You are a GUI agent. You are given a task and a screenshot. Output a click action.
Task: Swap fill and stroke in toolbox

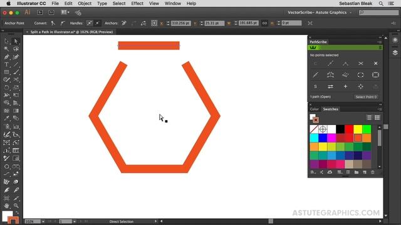(17, 212)
